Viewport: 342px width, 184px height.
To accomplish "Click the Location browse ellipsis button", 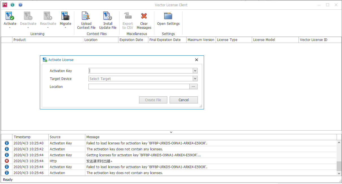I will click(x=193, y=86).
